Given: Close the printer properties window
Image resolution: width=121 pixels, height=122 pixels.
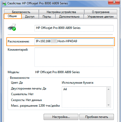Looking at the screenshot, I should [114, 2].
